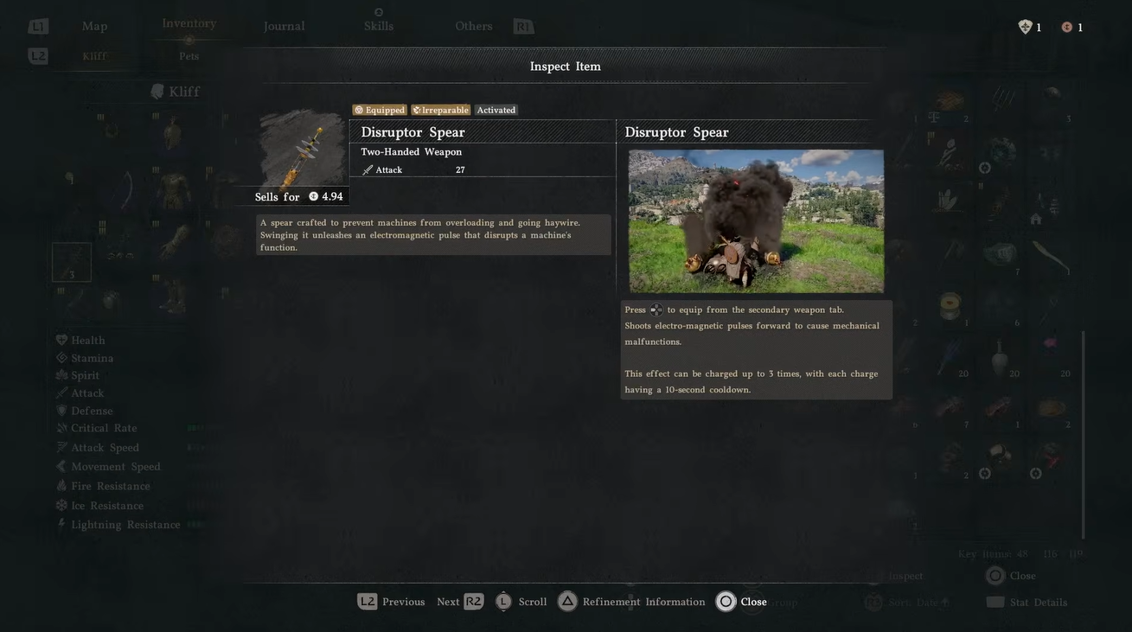Click the Irreparable status tag
The height and width of the screenshot is (632, 1132).
pos(441,110)
